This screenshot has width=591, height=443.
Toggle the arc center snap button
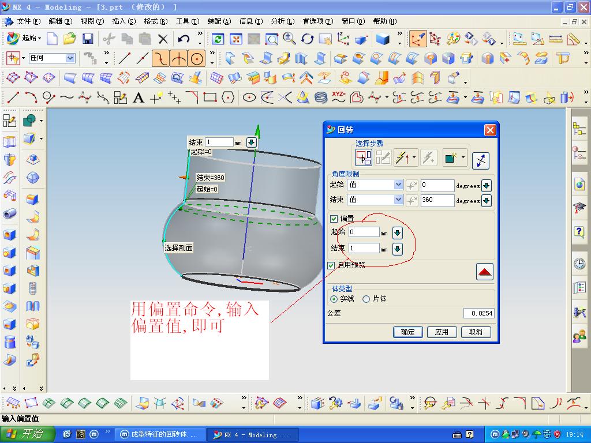click(197, 58)
